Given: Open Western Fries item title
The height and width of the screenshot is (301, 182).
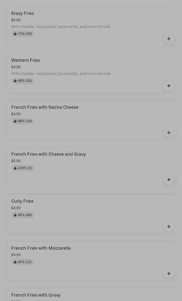Looking at the screenshot, I should tap(25, 60).
